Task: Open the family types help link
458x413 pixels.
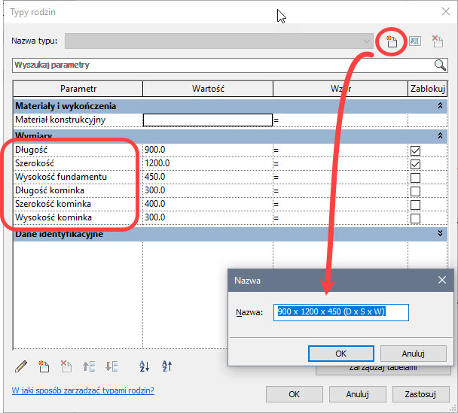Action: point(83,390)
